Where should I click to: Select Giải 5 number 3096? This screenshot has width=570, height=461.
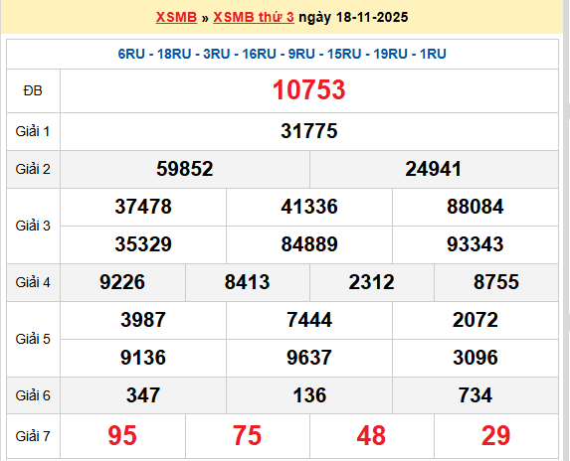[475, 358]
